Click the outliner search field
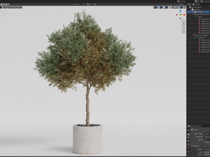Viewport: 210px width, 157px height. coord(204,4)
